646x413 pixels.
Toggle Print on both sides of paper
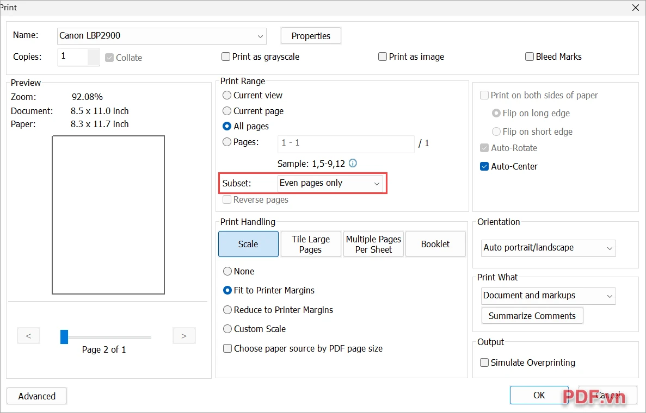pos(484,95)
